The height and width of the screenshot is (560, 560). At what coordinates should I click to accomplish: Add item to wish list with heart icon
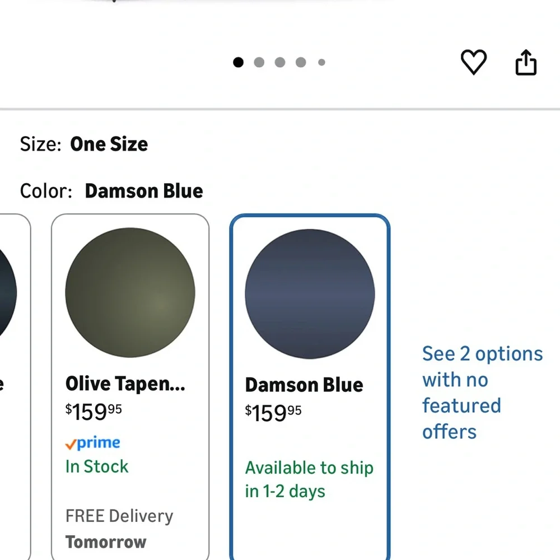(x=474, y=62)
